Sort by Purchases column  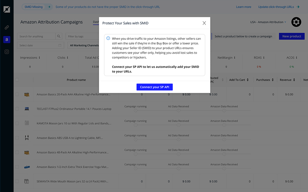coord(273,80)
